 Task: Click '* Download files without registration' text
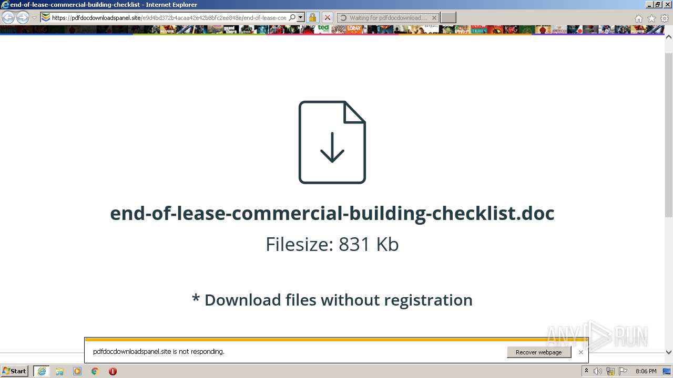pos(332,300)
